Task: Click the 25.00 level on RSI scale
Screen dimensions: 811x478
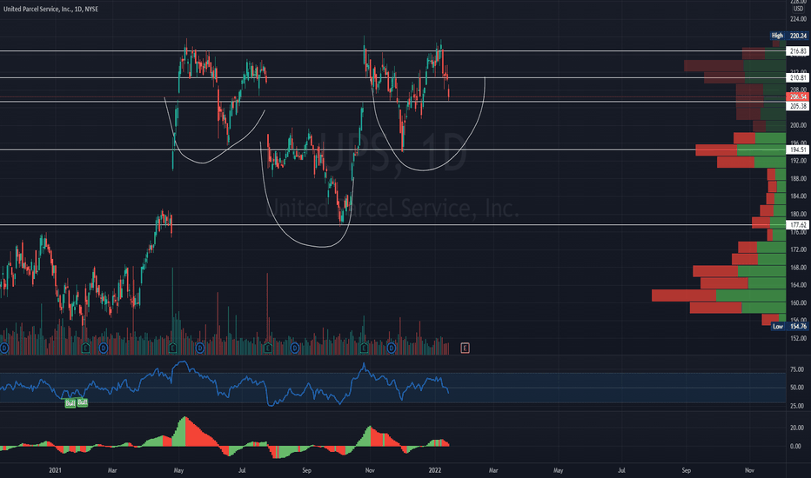Action: tap(797, 406)
